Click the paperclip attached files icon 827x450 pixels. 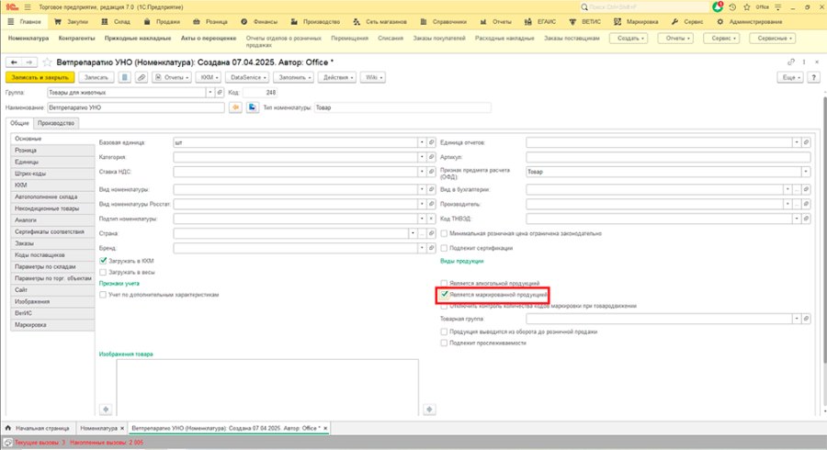(142, 77)
